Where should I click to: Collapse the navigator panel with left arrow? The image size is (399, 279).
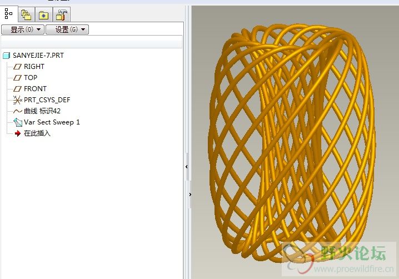[x=187, y=167]
